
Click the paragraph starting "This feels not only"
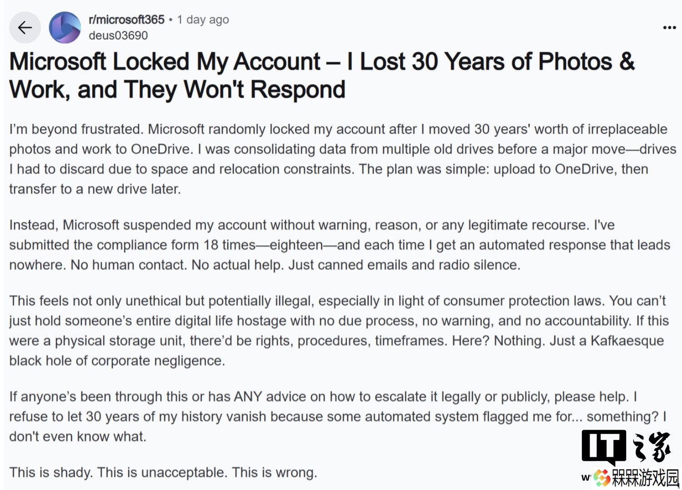pos(339,330)
